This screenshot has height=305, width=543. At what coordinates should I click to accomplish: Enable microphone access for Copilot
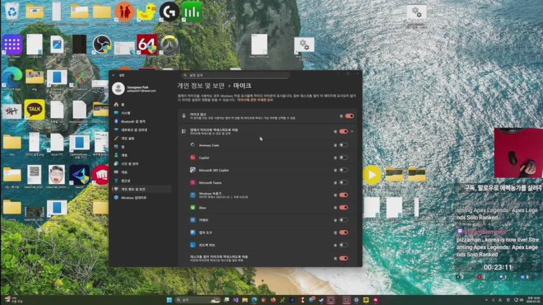pyautogui.click(x=344, y=158)
